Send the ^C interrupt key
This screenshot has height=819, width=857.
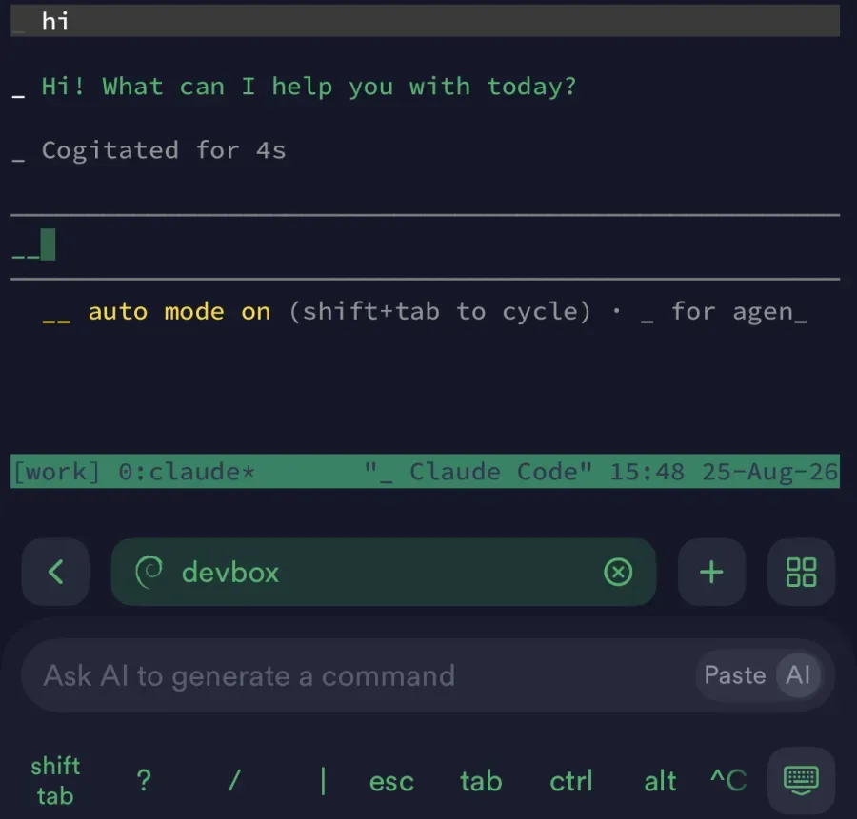(728, 780)
